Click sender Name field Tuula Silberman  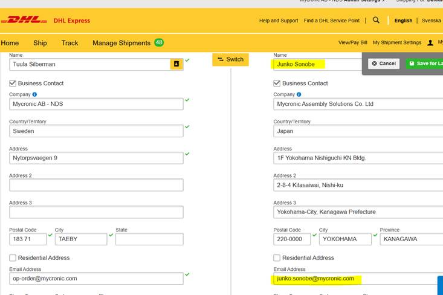[90, 64]
